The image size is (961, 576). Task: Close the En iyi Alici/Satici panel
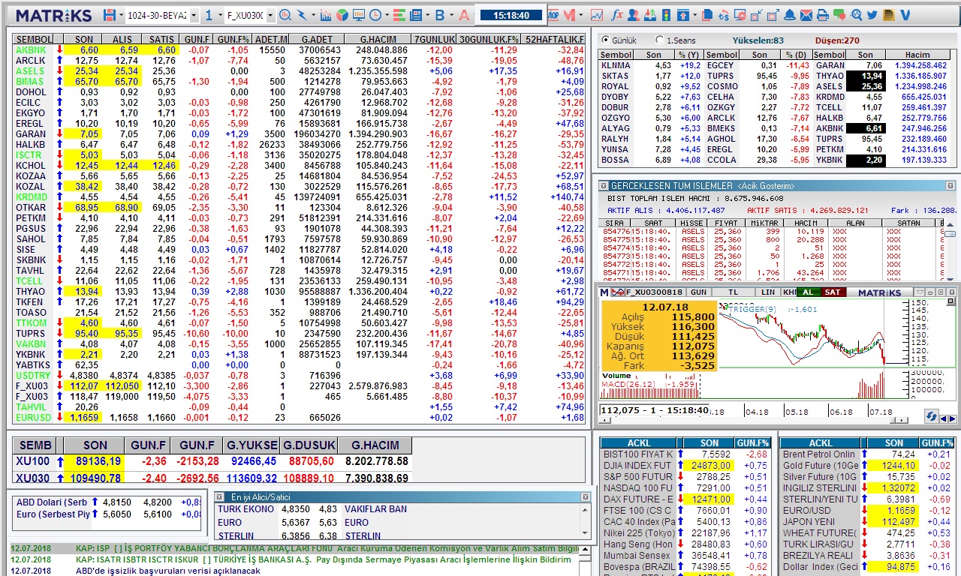click(x=586, y=496)
